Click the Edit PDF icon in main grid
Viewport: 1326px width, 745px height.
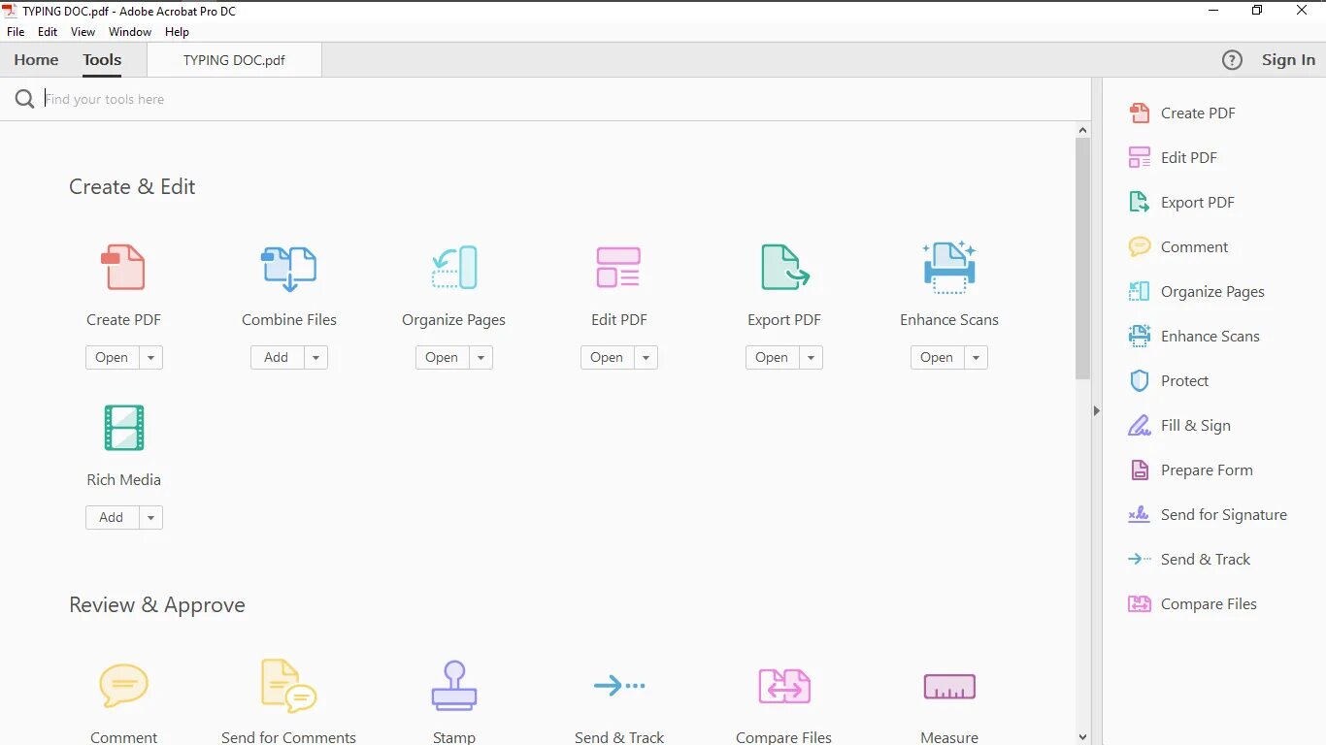618,268
